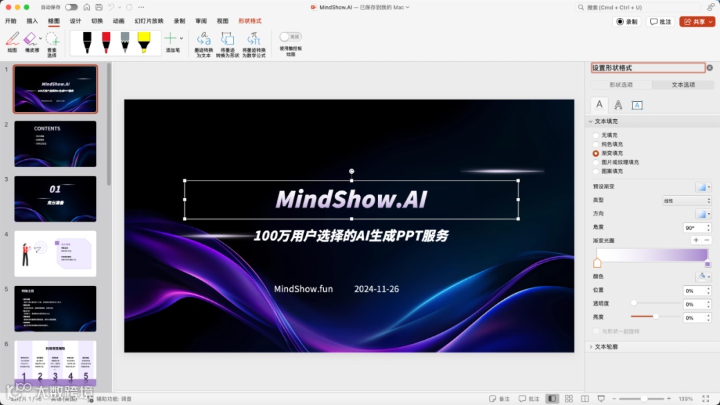Select 渐变填充 radio option
The image size is (720, 405).
pos(595,153)
